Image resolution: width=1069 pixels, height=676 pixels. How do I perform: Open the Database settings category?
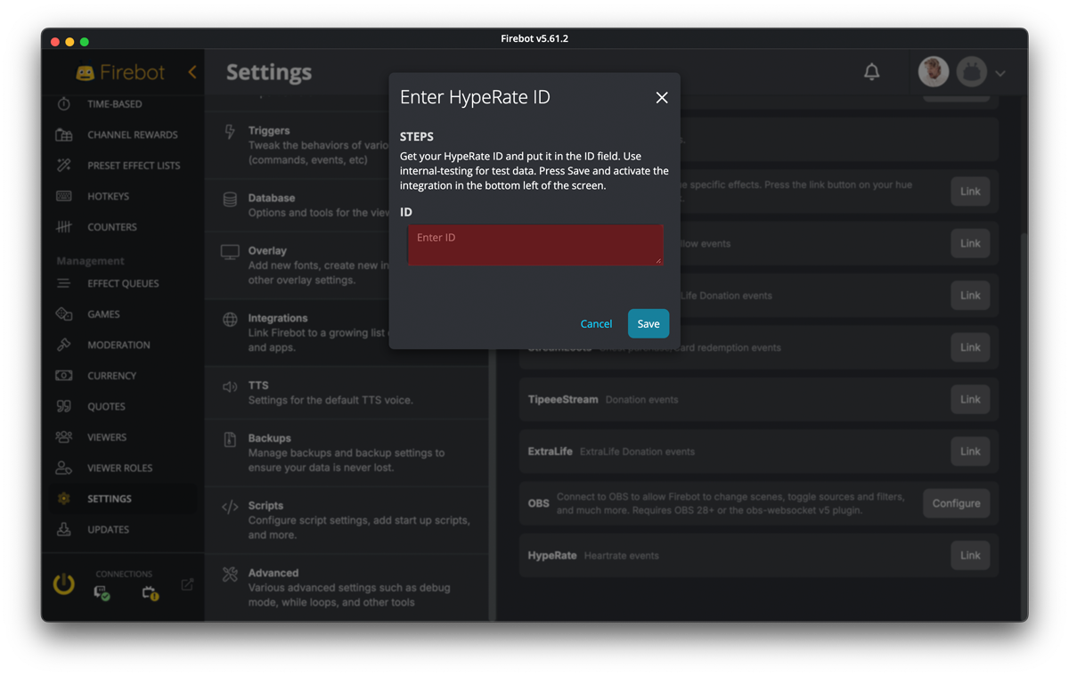pos(347,205)
